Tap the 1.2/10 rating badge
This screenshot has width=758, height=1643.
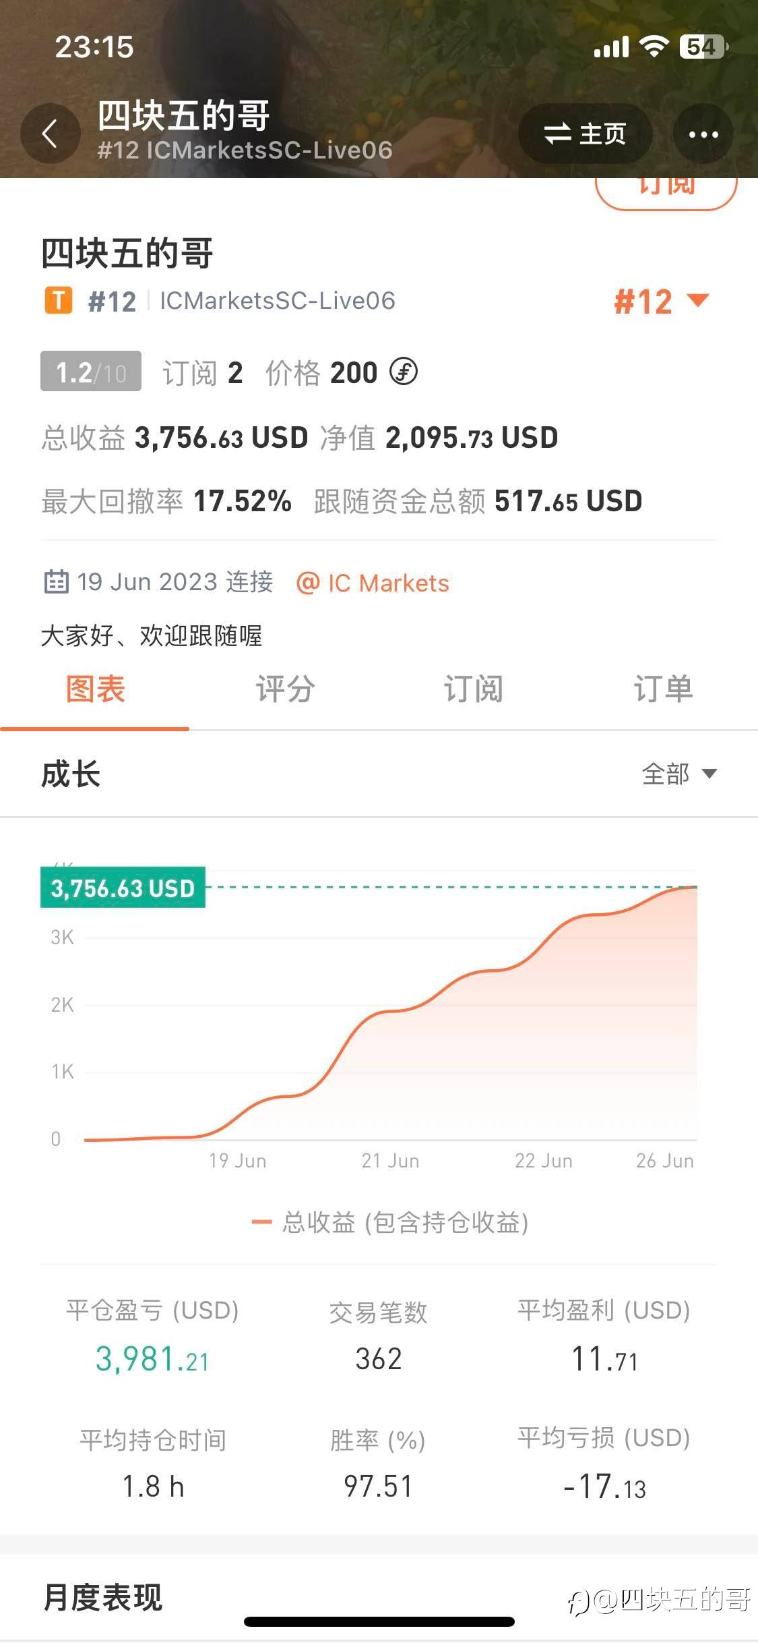point(91,372)
